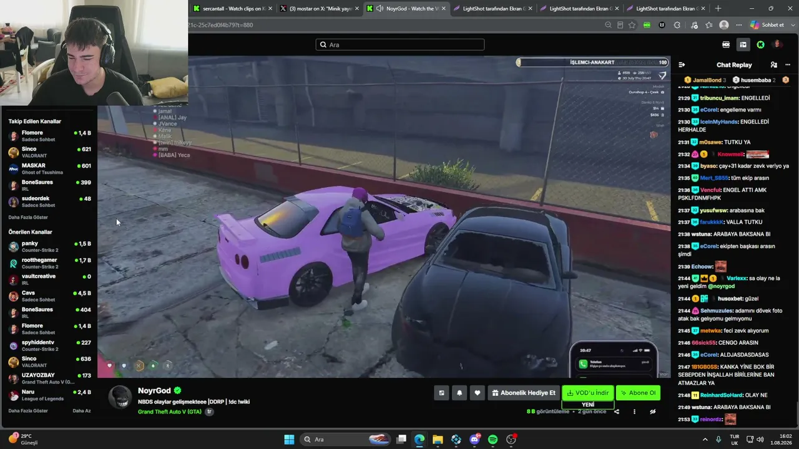Viewport: 799px width, 449px height.
Task: Switch to the first LightShot tab
Action: click(491, 9)
